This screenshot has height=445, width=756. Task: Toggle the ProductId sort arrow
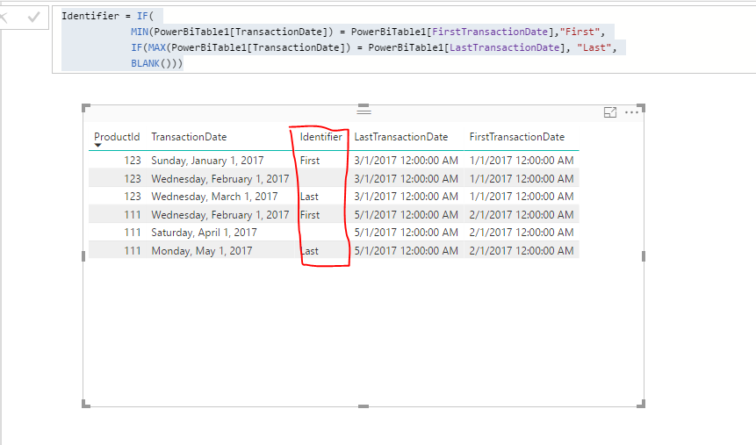pos(97,145)
